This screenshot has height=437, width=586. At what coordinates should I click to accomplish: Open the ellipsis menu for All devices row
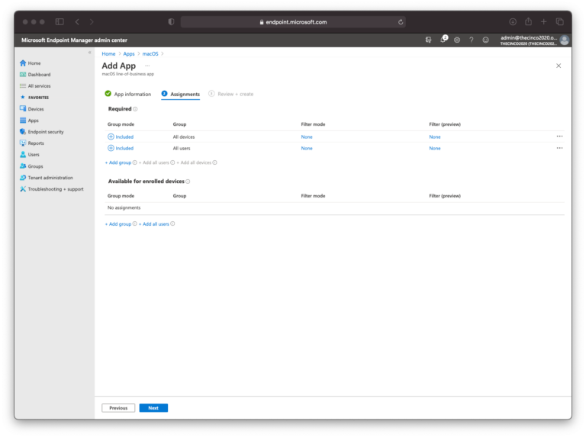pyautogui.click(x=559, y=137)
